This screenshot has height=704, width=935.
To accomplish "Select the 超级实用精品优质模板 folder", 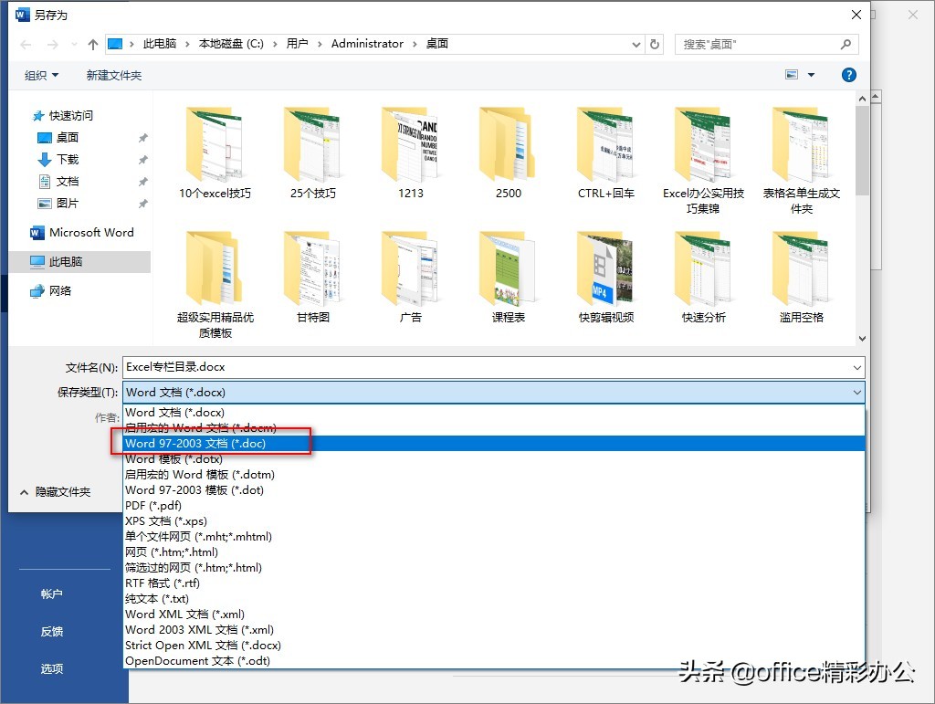I will click(215, 284).
